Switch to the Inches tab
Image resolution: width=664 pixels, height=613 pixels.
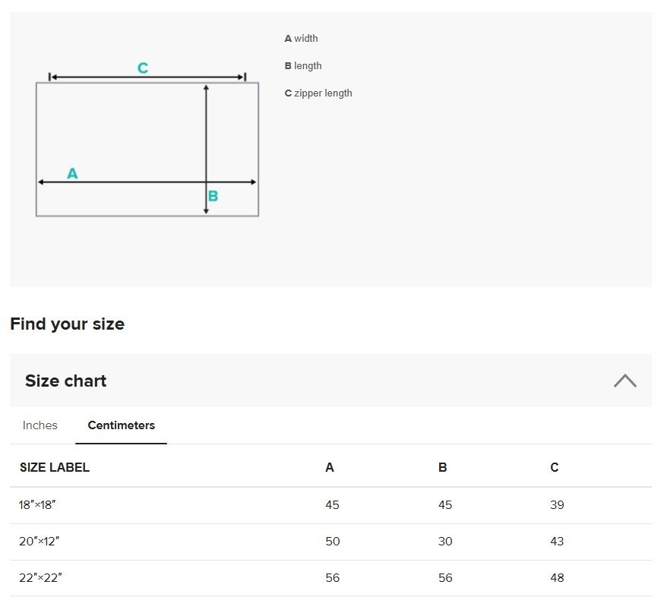pos(40,425)
